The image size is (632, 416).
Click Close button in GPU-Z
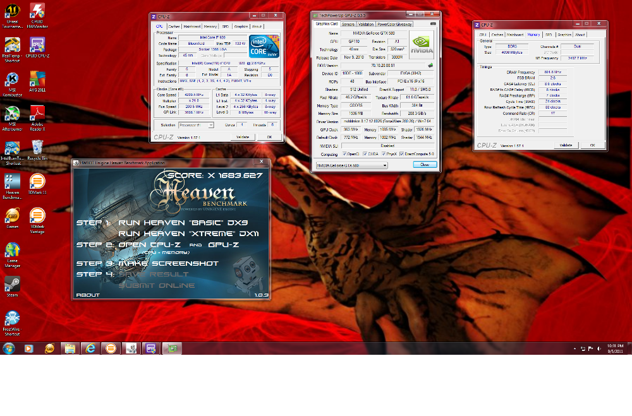[425, 165]
